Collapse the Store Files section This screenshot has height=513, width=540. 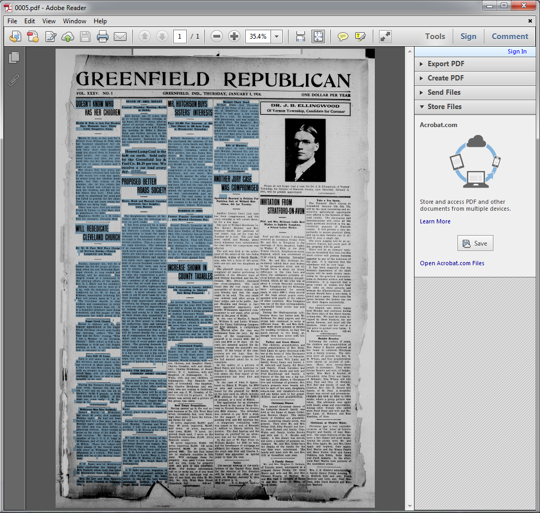(474, 107)
